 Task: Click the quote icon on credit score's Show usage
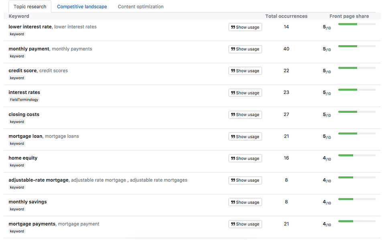click(234, 70)
